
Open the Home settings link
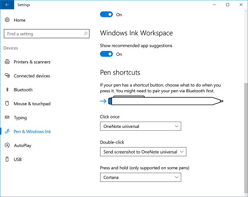click(x=19, y=20)
